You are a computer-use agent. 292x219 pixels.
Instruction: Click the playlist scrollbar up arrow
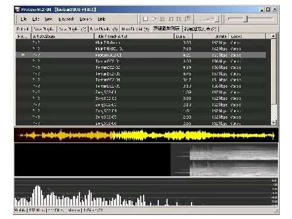point(273,36)
